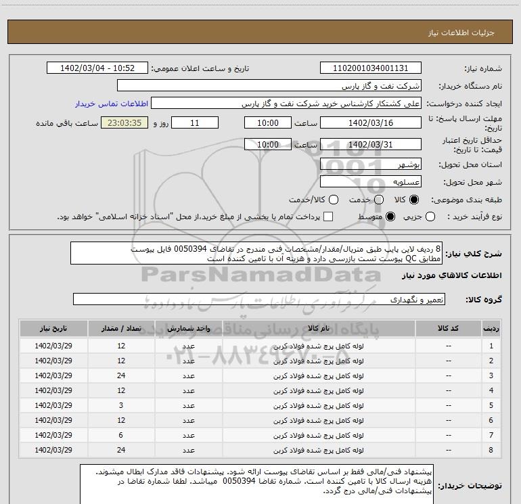
Task: Click the تاریخ نیاز column header
Action: pos(53,328)
